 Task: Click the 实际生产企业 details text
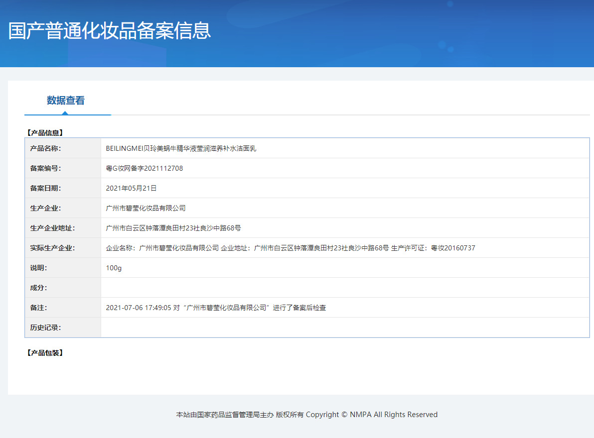pos(291,248)
